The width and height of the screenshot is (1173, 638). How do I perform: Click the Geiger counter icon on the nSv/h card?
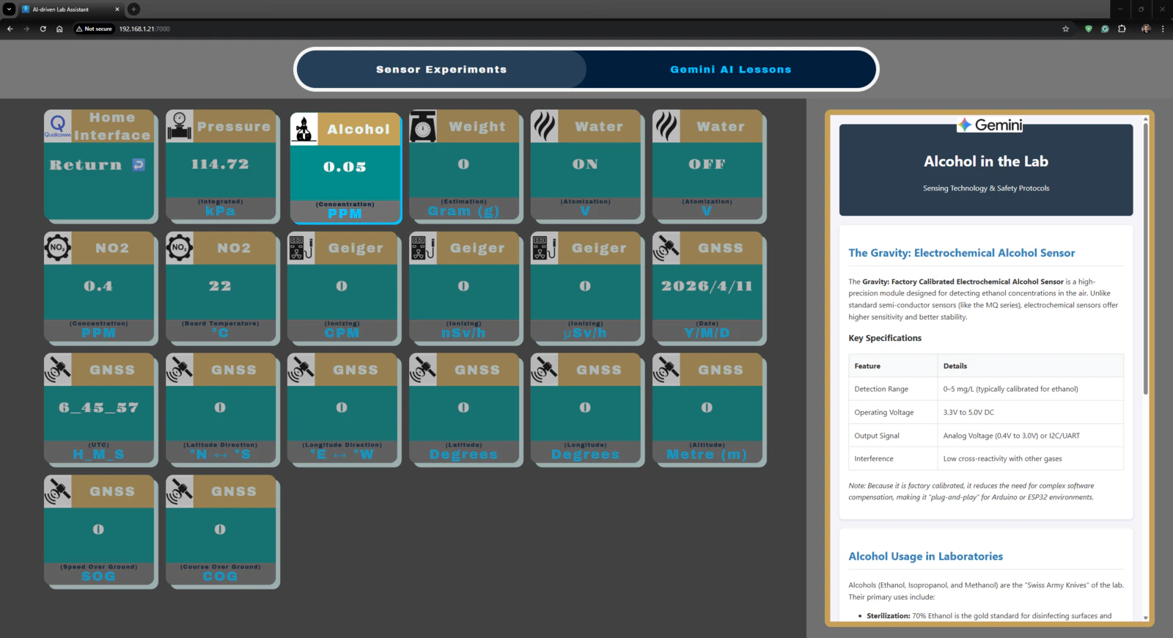click(423, 248)
